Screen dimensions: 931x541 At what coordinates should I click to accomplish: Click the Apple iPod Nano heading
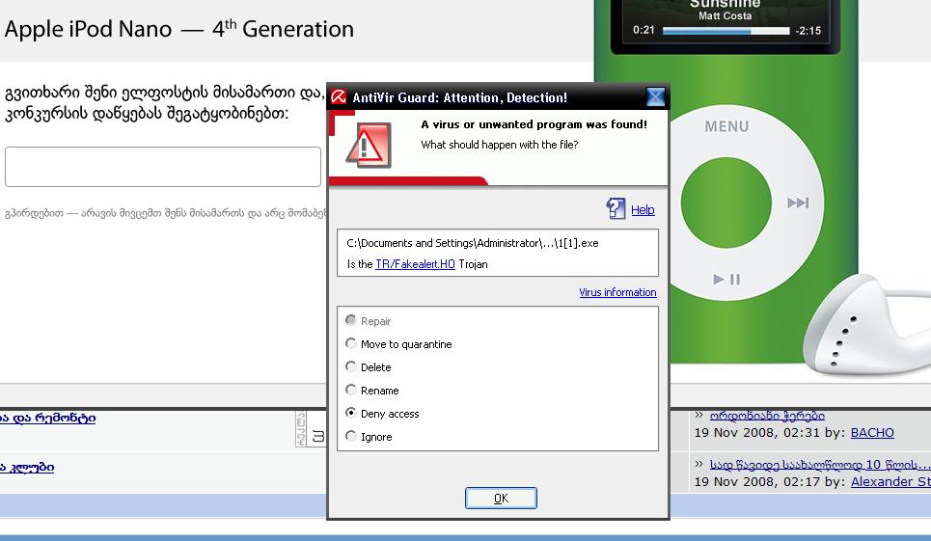click(x=178, y=29)
